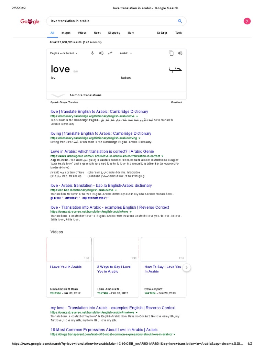Viewport: 264px width, 352px height.
Task: Click YouTube - Feb 10, 2017 text
Action: click(x=112, y=293)
